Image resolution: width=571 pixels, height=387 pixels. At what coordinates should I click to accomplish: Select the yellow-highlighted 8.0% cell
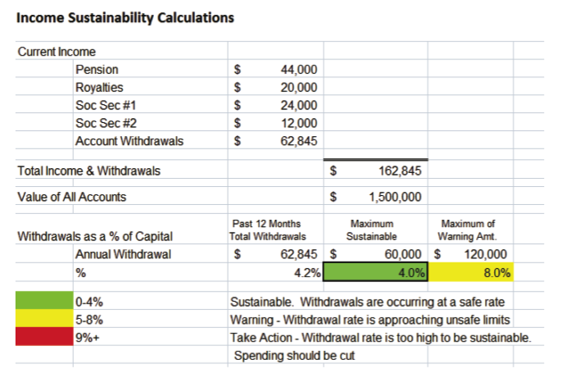point(471,272)
